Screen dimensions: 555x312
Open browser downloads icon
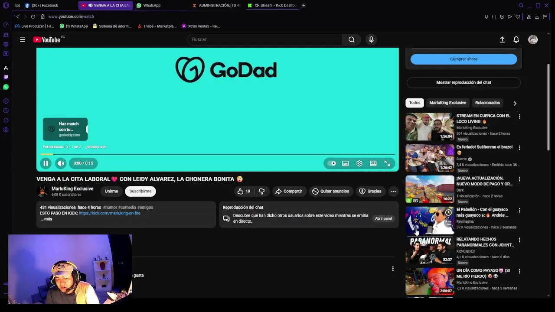point(537,16)
